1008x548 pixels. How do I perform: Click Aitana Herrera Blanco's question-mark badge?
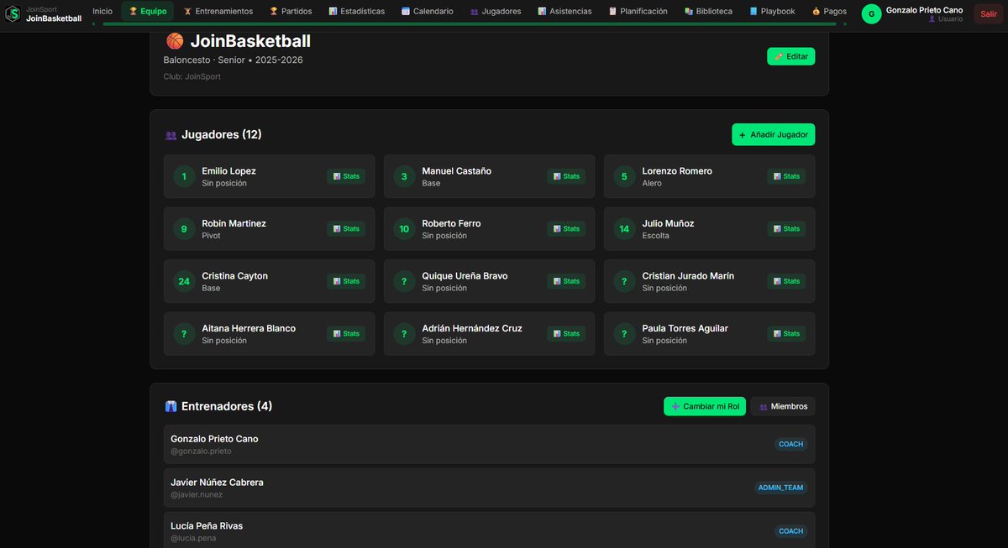184,333
